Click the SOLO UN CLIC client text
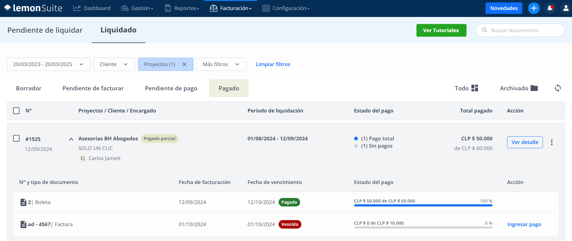Image resolution: width=572 pixels, height=241 pixels. coord(96,148)
